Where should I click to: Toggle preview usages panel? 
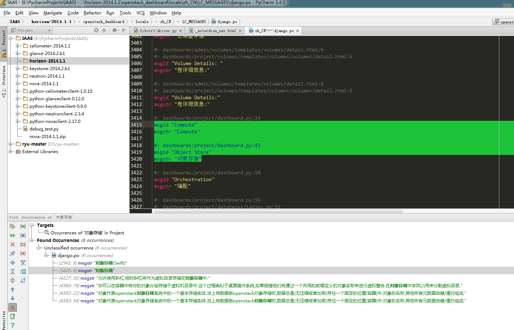tap(23, 271)
